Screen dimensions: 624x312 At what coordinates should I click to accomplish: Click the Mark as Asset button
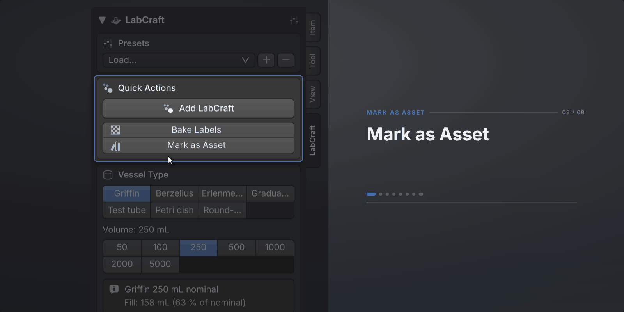pos(199,145)
